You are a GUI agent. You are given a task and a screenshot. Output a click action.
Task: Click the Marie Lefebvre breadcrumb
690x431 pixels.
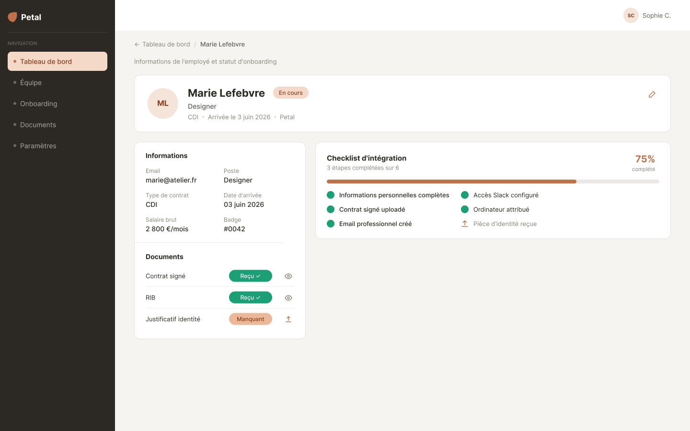(222, 45)
